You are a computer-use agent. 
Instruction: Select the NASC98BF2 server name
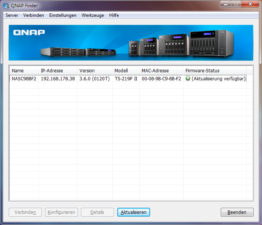24,78
